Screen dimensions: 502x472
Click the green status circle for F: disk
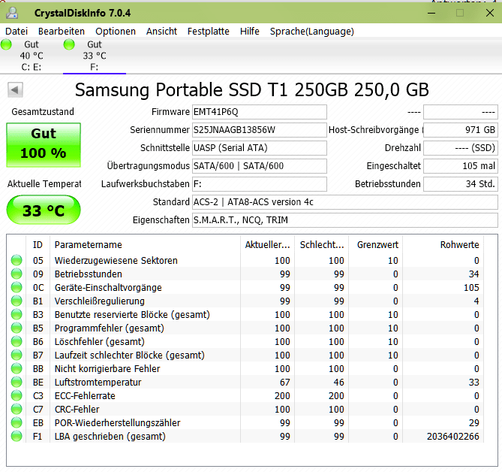coord(69,44)
